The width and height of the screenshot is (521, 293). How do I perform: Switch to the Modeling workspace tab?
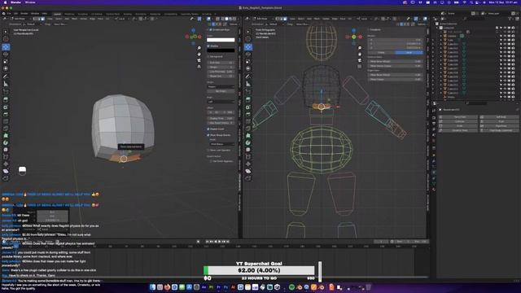[x=69, y=14]
